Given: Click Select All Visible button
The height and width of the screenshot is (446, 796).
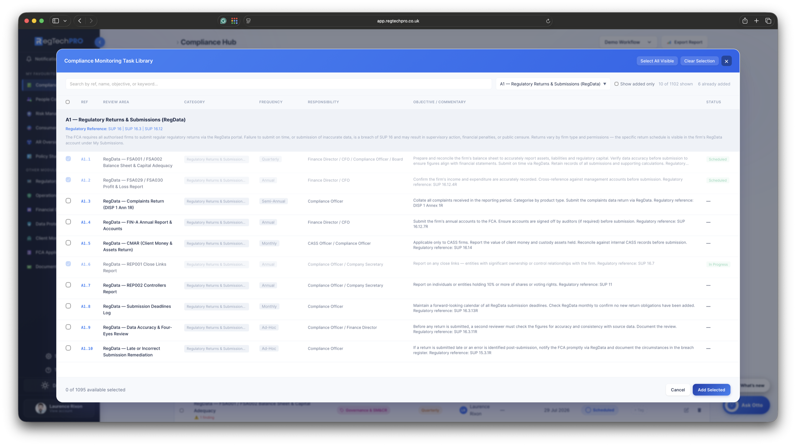Looking at the screenshot, I should [657, 61].
